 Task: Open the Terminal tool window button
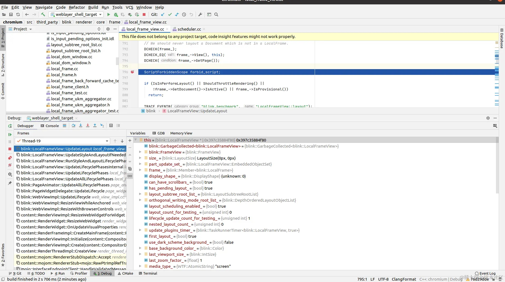tap(148, 273)
